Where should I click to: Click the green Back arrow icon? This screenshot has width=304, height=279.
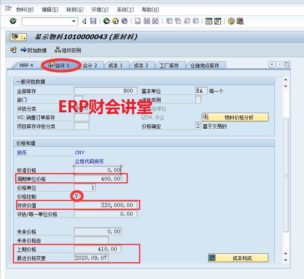(106, 21)
